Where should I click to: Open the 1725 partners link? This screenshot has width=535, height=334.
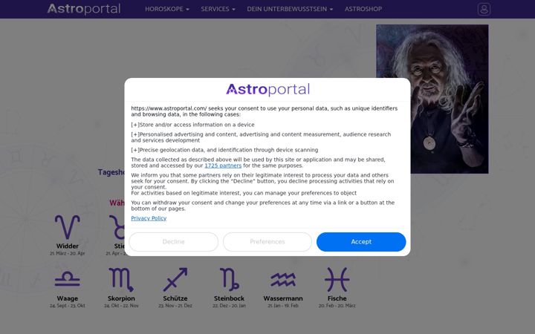223,166
